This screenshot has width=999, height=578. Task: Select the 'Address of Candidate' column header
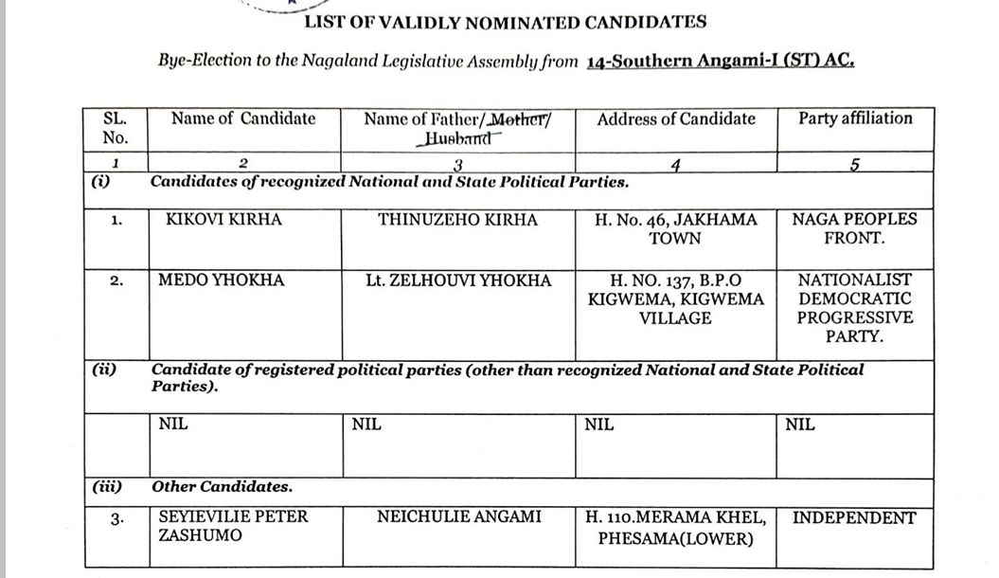pyautogui.click(x=676, y=119)
